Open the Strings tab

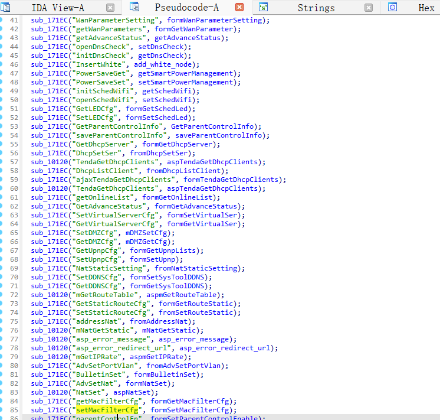point(316,8)
